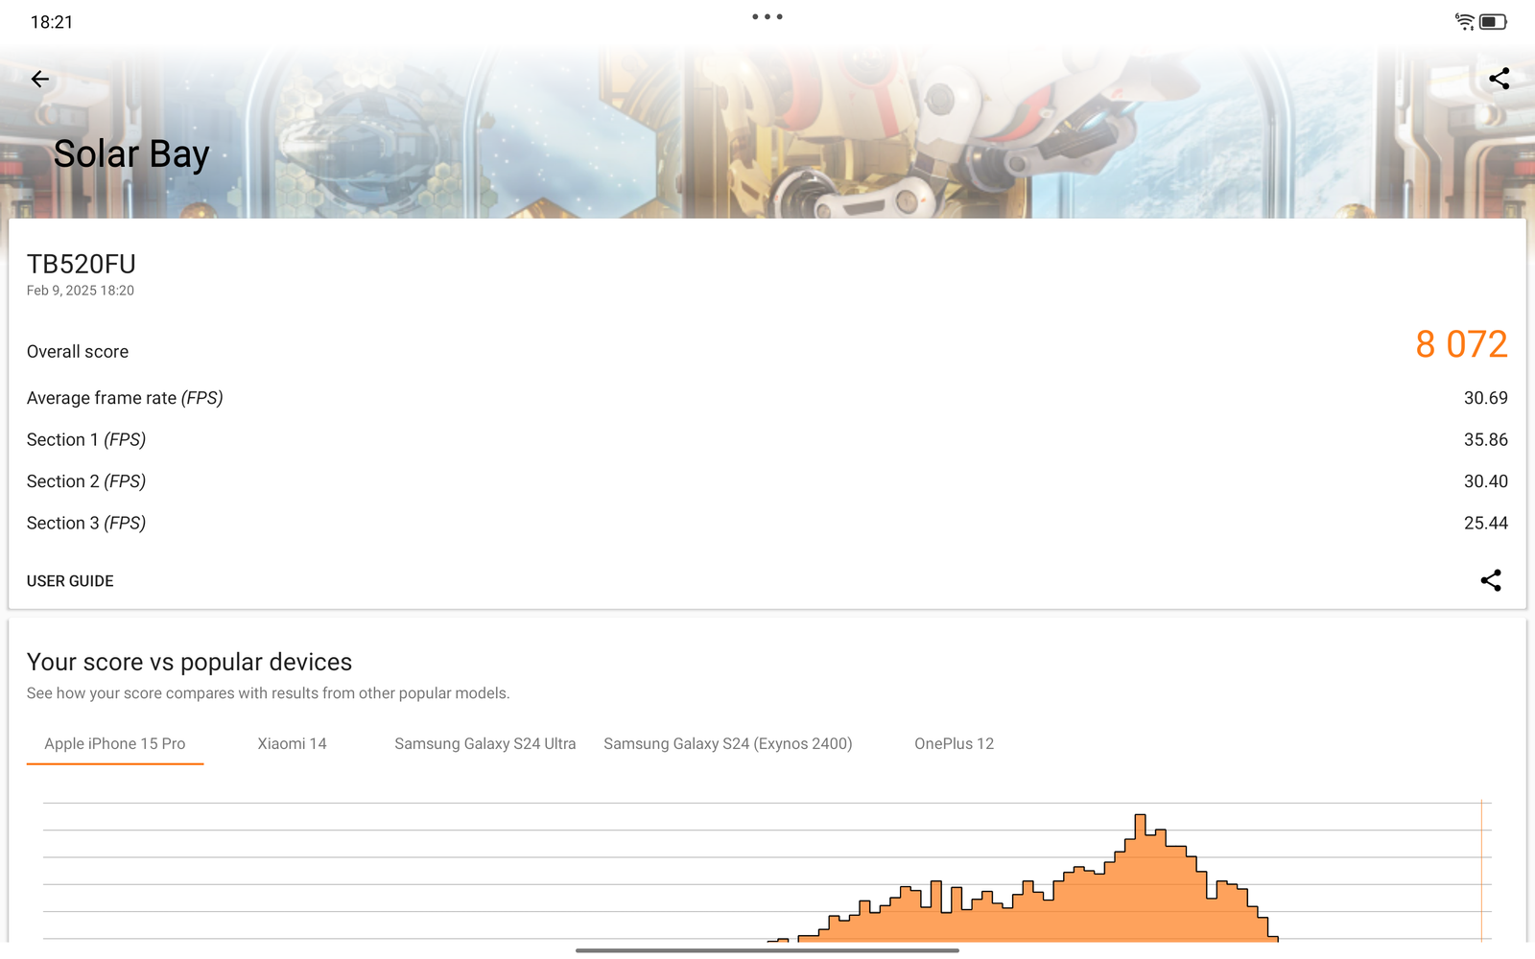Image resolution: width=1535 pixels, height=959 pixels.
Task: Tap the share icon in the top-right header
Action: coord(1499,79)
